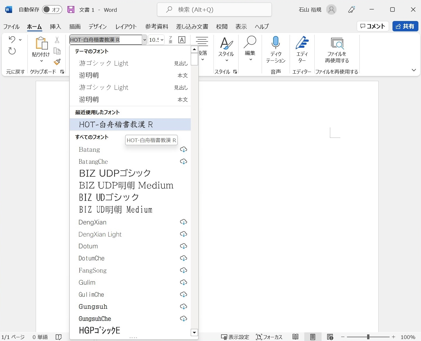Image resolution: width=421 pixels, height=341 pixels.
Task: Toggle 自動保存 on
Action: tap(52, 9)
